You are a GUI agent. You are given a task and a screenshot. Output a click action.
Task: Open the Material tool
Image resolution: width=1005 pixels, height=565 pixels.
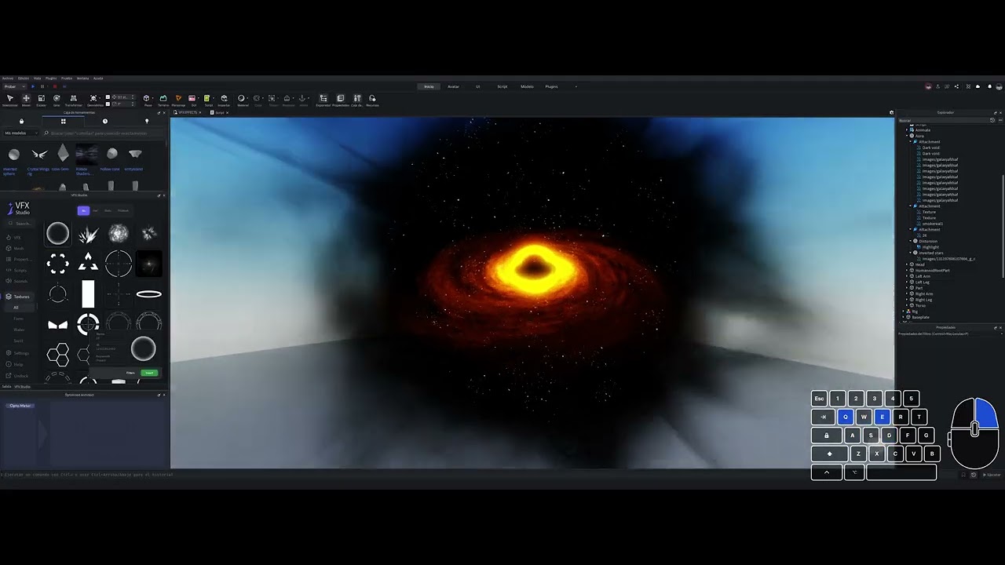pos(243,100)
